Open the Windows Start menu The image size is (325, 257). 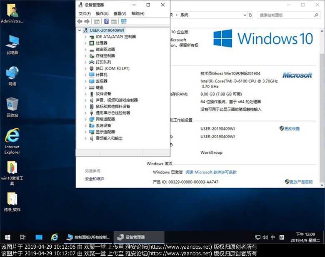point(7,237)
